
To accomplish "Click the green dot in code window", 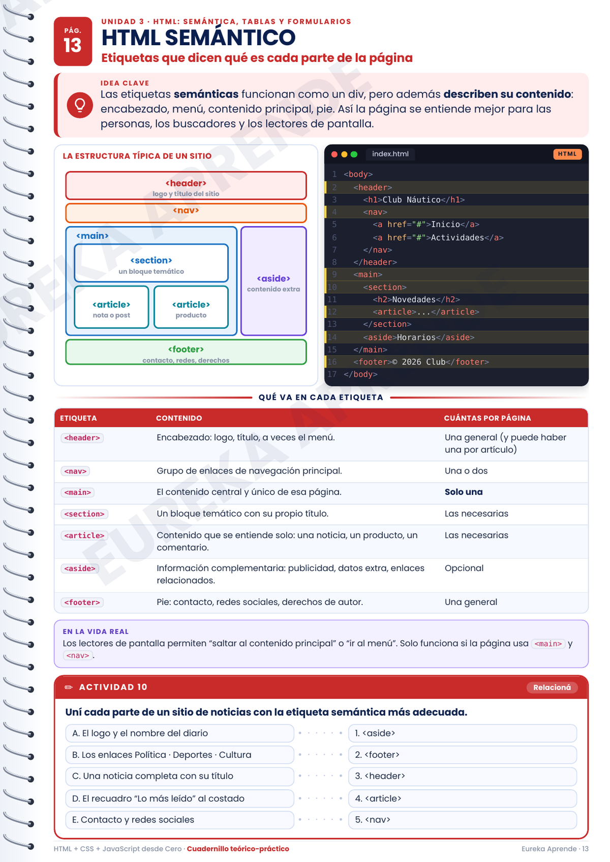I will coord(354,154).
